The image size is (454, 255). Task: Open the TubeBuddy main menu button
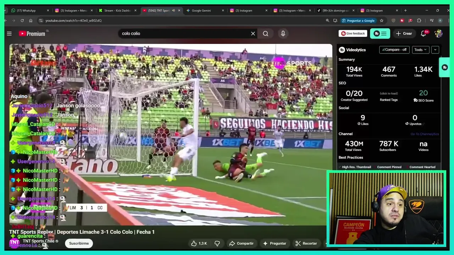point(380,34)
